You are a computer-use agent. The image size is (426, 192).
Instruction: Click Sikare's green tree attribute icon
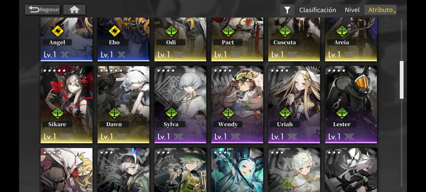57,113
